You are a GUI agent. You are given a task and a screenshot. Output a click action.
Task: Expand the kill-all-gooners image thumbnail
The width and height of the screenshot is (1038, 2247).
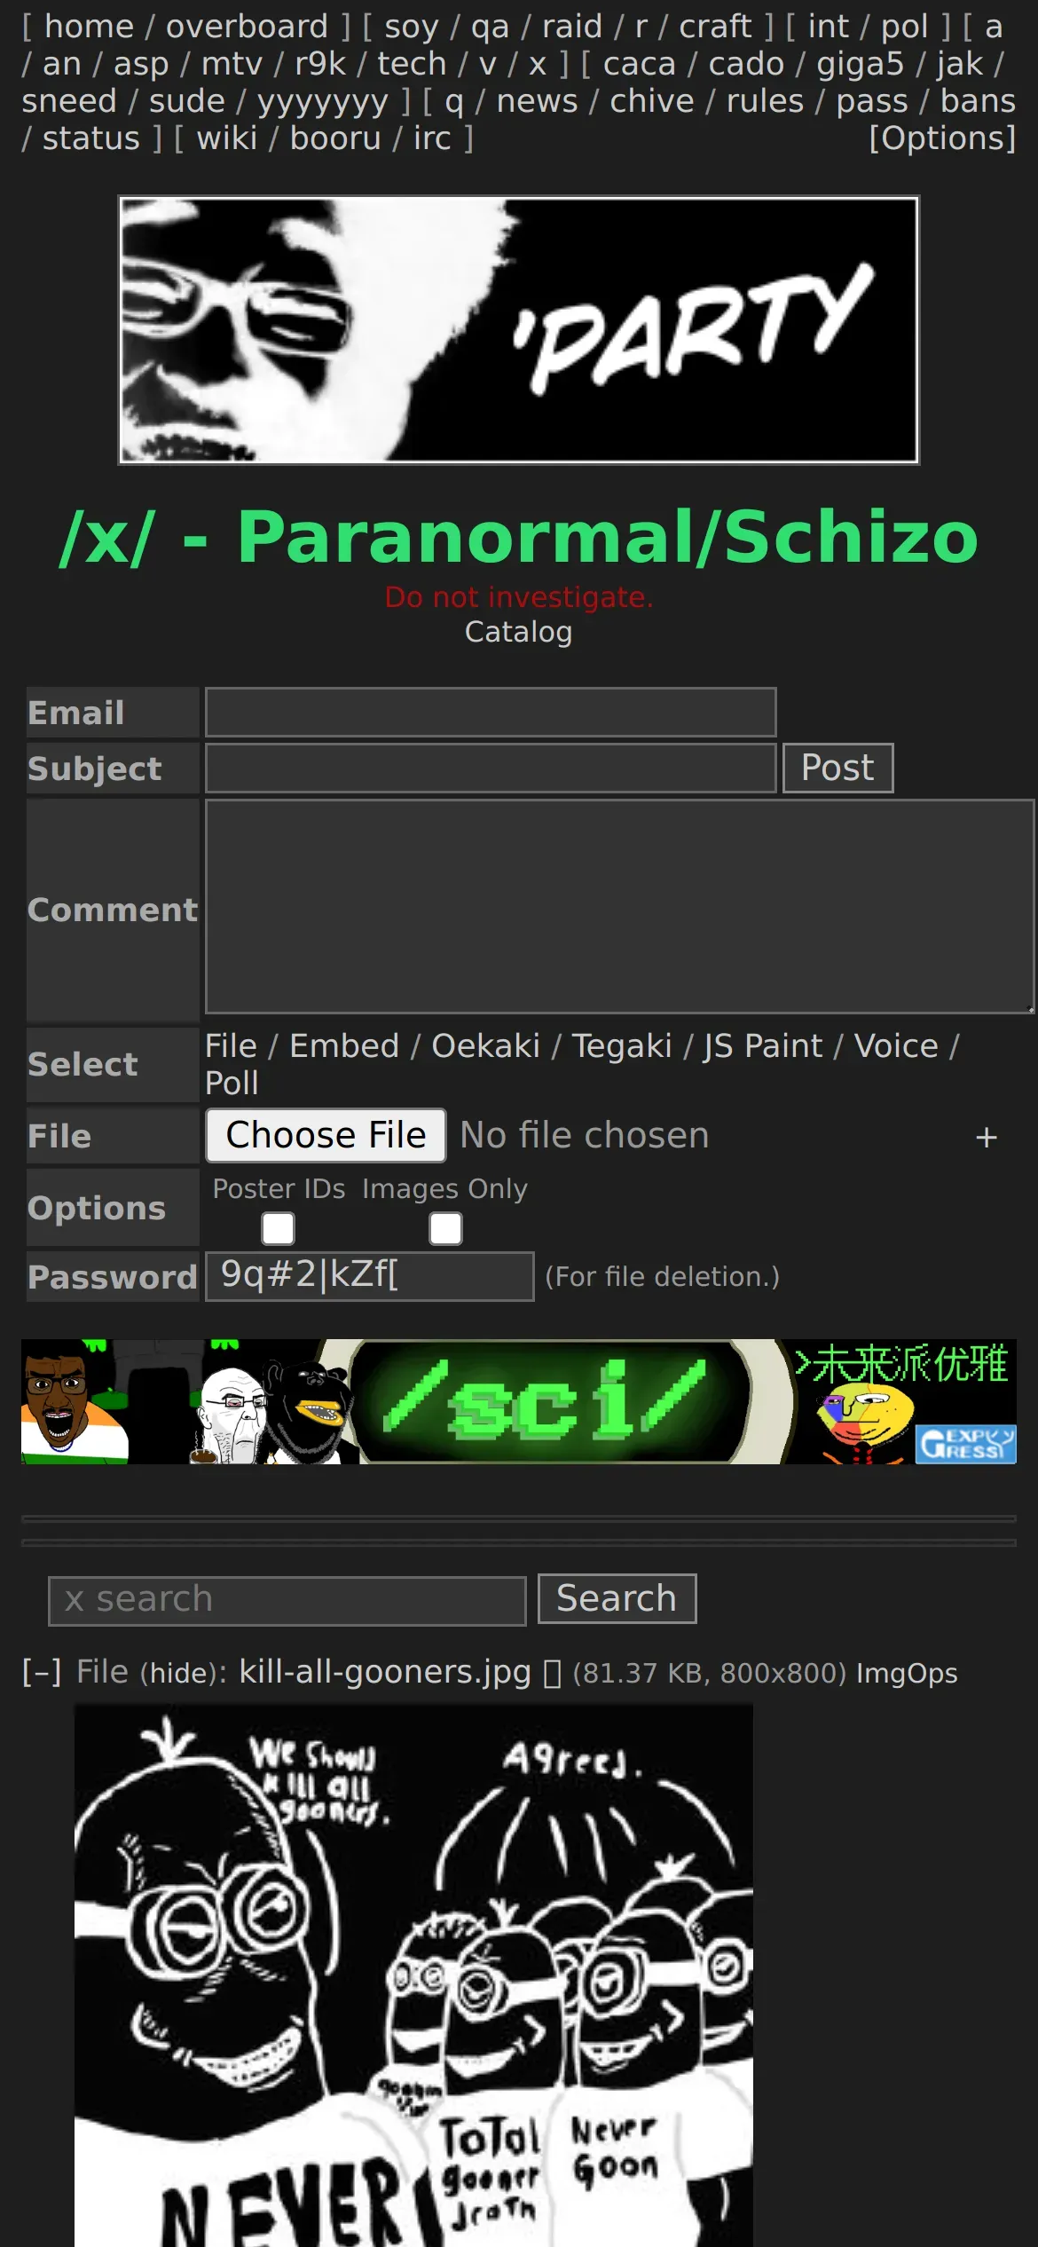pos(413,1975)
